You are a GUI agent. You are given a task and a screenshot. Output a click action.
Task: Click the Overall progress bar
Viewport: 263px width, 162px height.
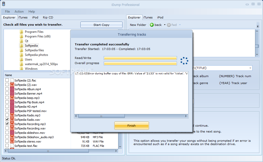tap(140, 63)
